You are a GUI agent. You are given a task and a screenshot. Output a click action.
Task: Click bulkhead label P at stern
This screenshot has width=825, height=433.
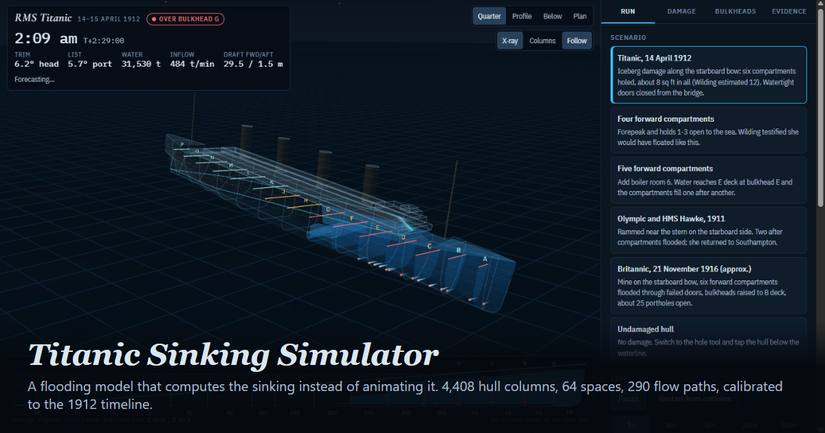pyautogui.click(x=181, y=144)
